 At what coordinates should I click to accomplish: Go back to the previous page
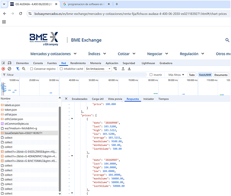5,14
